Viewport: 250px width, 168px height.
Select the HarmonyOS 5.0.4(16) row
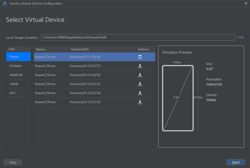point(94,75)
